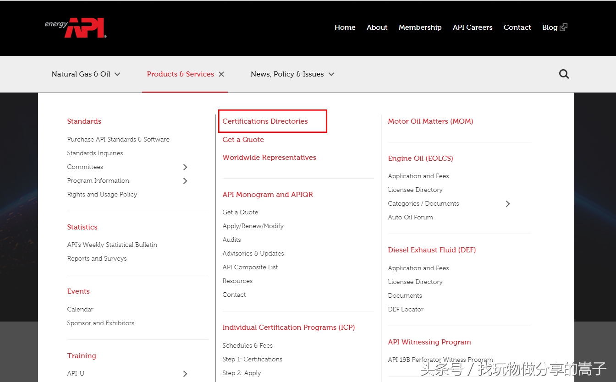Open Licensee Directory under Engine Oil
The width and height of the screenshot is (616, 382).
415,190
